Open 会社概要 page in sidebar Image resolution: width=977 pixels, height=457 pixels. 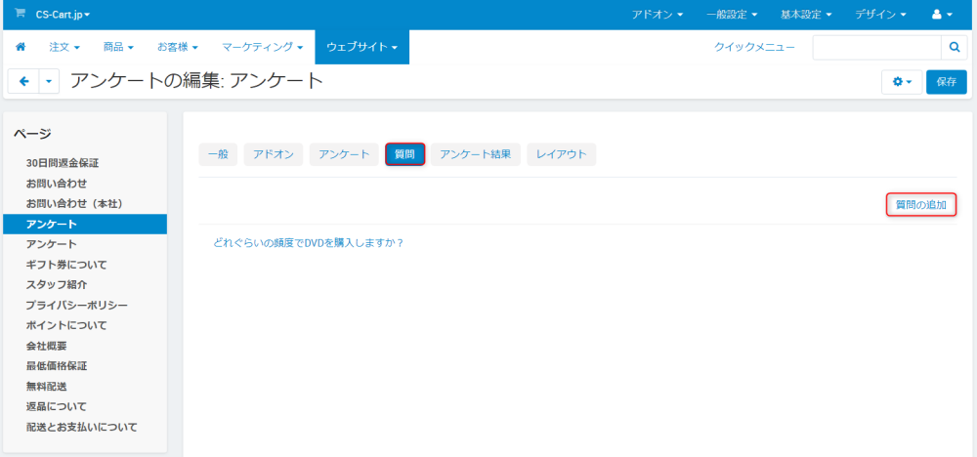pyautogui.click(x=46, y=346)
